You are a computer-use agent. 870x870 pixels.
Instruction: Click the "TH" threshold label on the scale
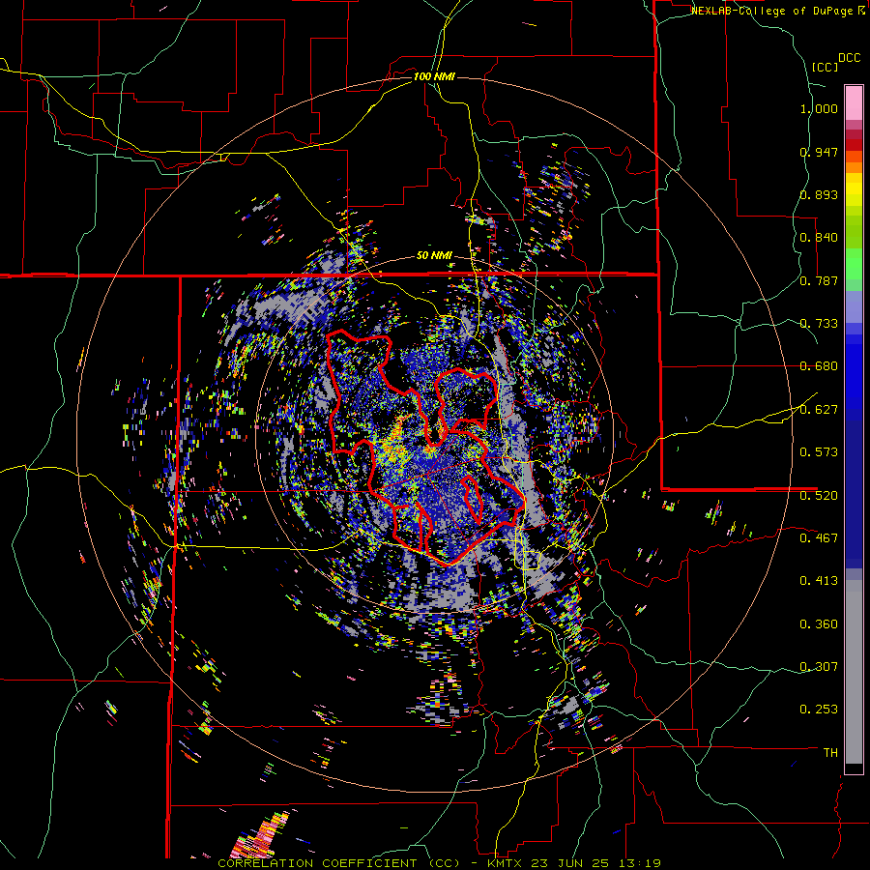[x=830, y=753]
